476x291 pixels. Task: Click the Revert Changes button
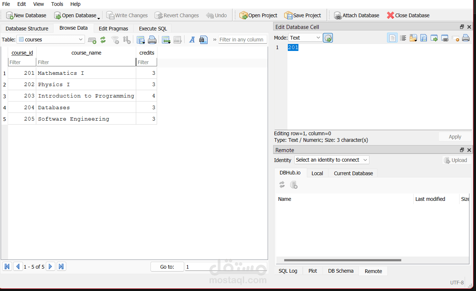(x=176, y=15)
